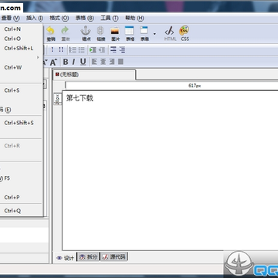Viewport: 278px width, 278px height.
Task: Open the CSS palette icon
Action: (x=185, y=31)
